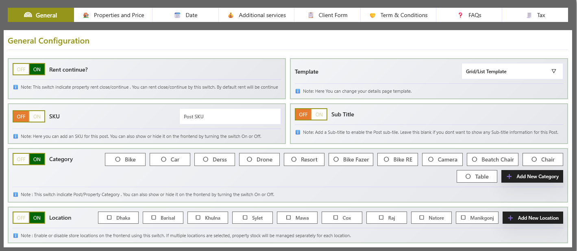Click the General tab rainbow icon

(x=28, y=15)
